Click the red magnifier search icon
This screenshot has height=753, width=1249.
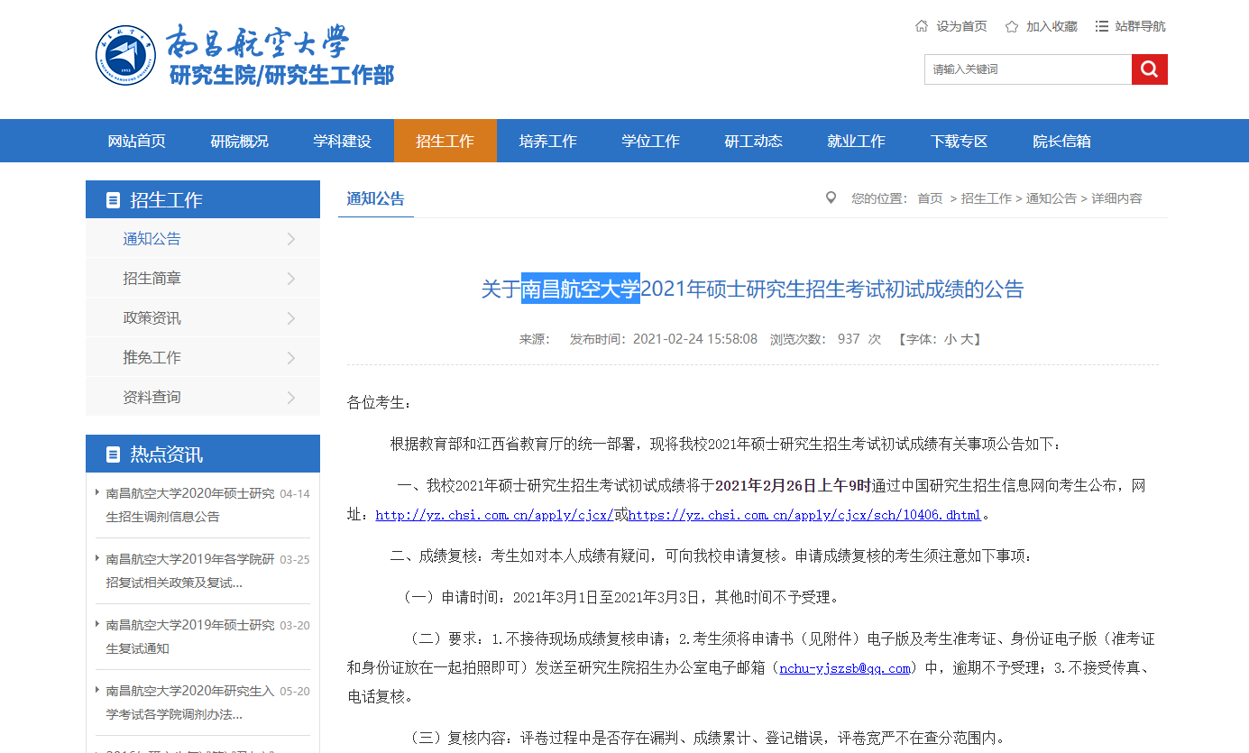[x=1149, y=69]
